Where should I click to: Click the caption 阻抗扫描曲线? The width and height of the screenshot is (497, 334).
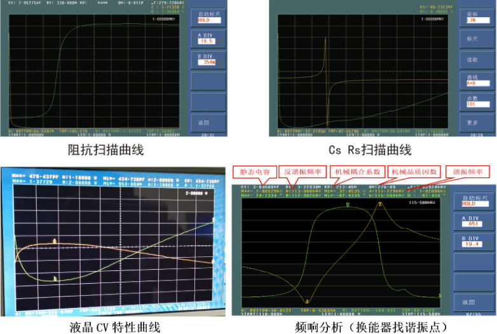point(106,150)
